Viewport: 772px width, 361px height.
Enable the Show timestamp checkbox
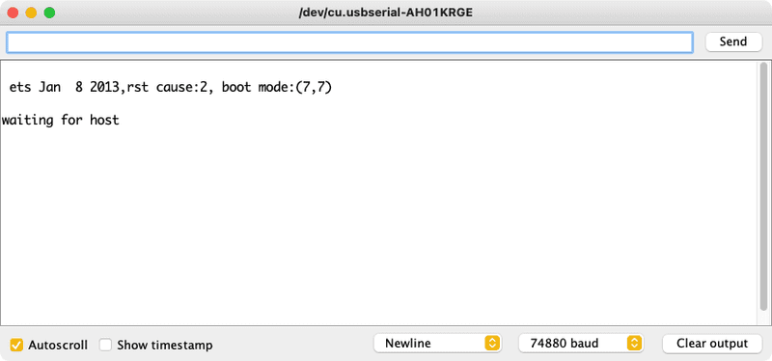coord(105,345)
